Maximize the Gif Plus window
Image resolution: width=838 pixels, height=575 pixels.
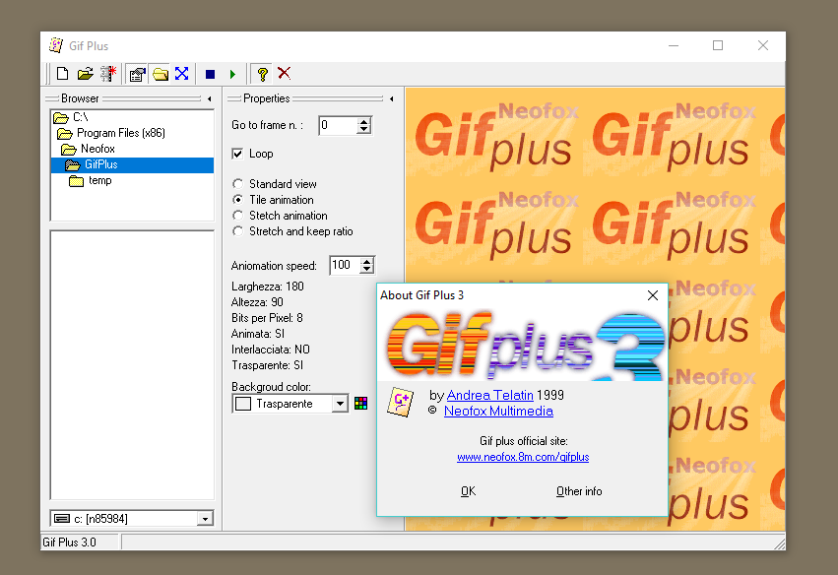pyautogui.click(x=718, y=46)
